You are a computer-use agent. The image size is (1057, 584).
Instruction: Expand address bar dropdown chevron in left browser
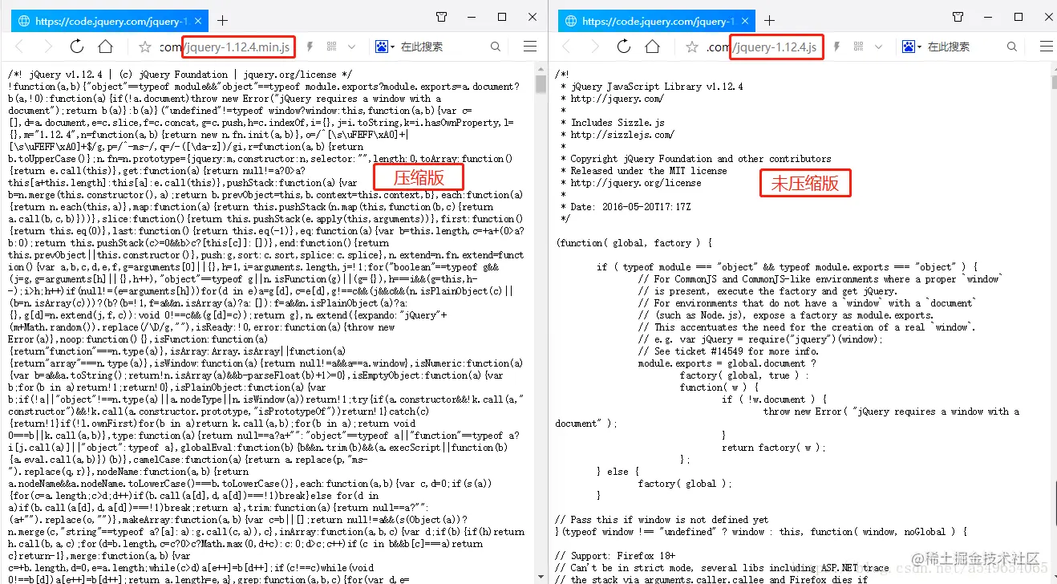point(352,47)
